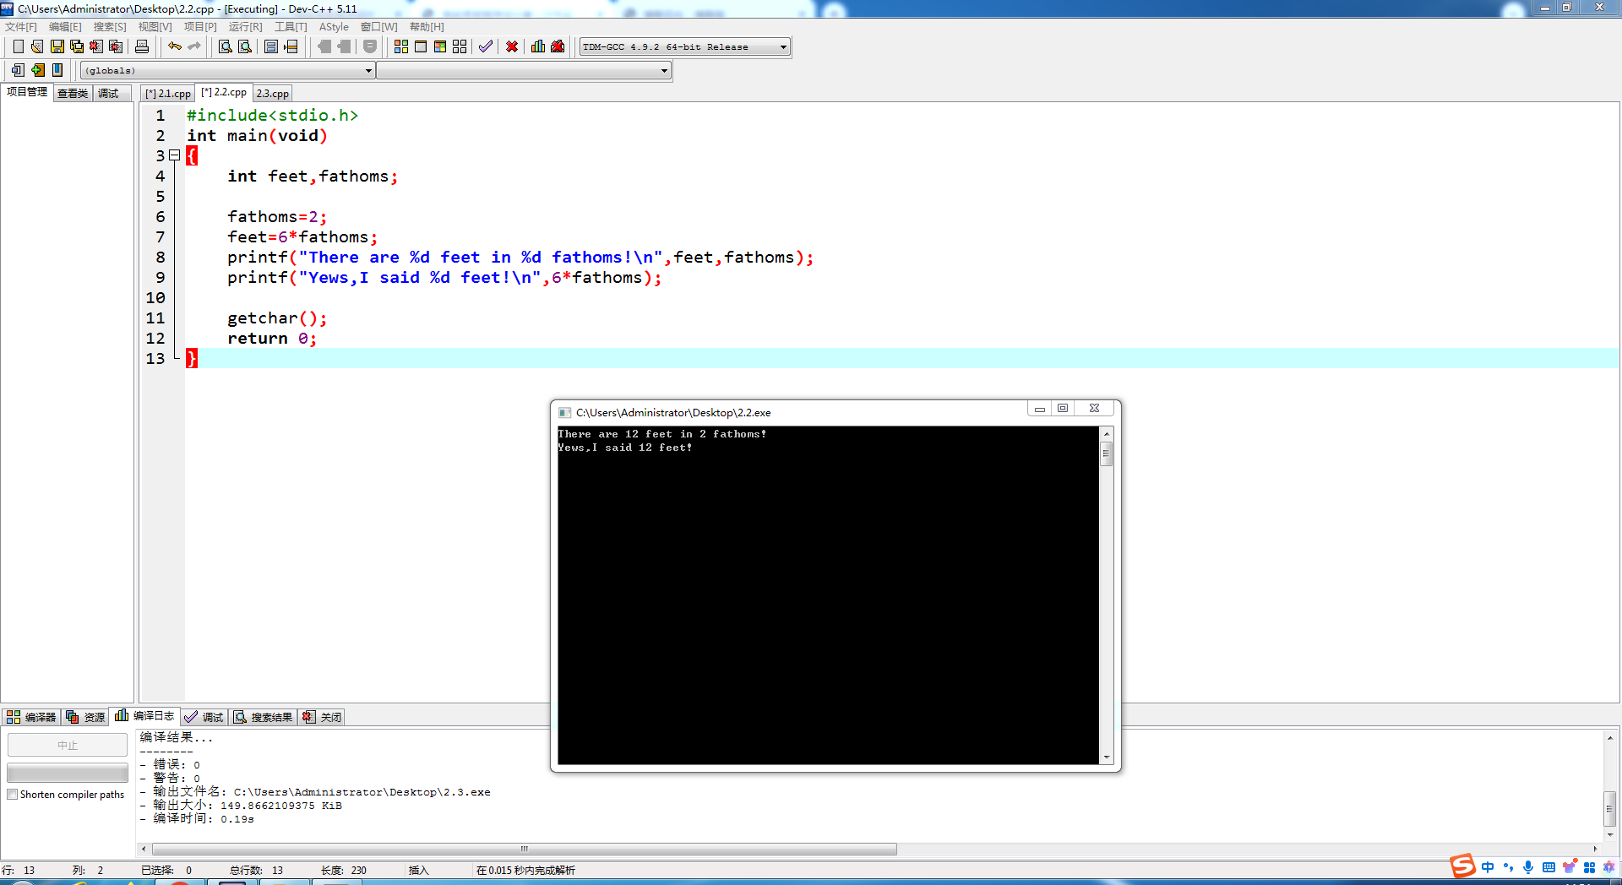This screenshot has height=885, width=1622.
Task: Open the 运行[R] menu
Action: pyautogui.click(x=245, y=26)
